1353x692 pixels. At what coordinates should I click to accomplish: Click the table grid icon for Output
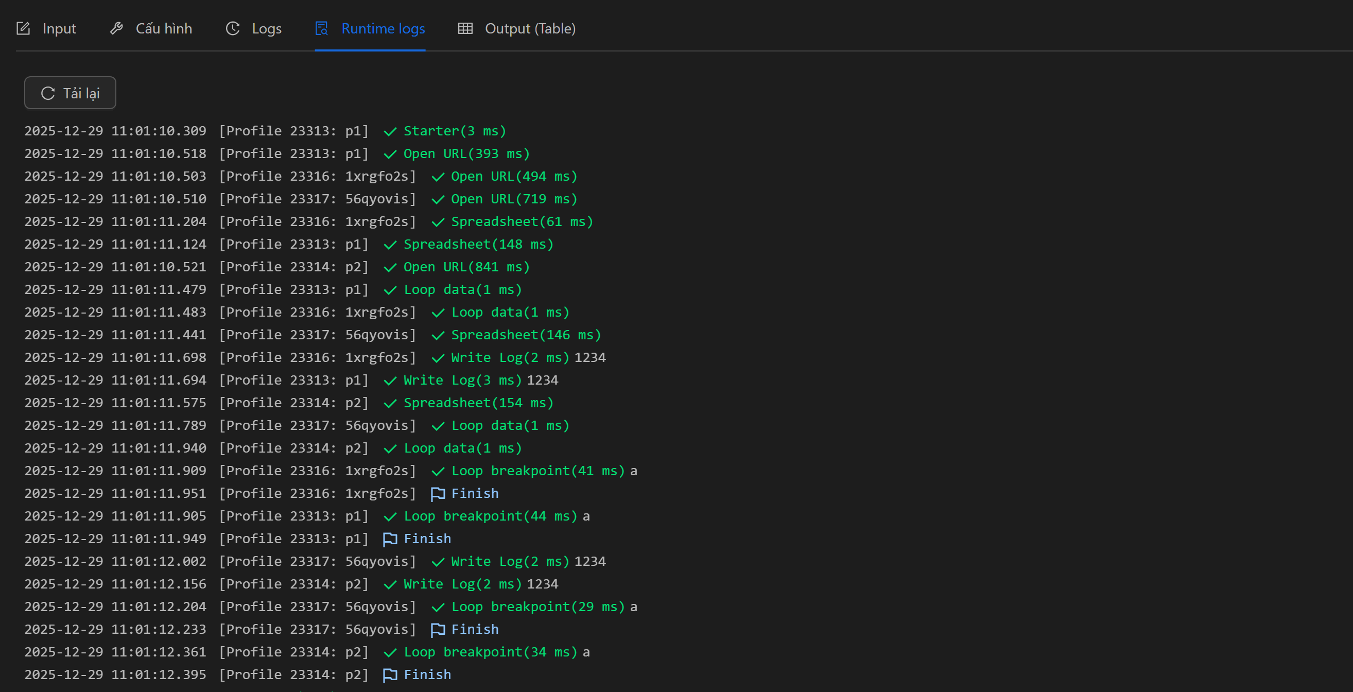click(465, 28)
